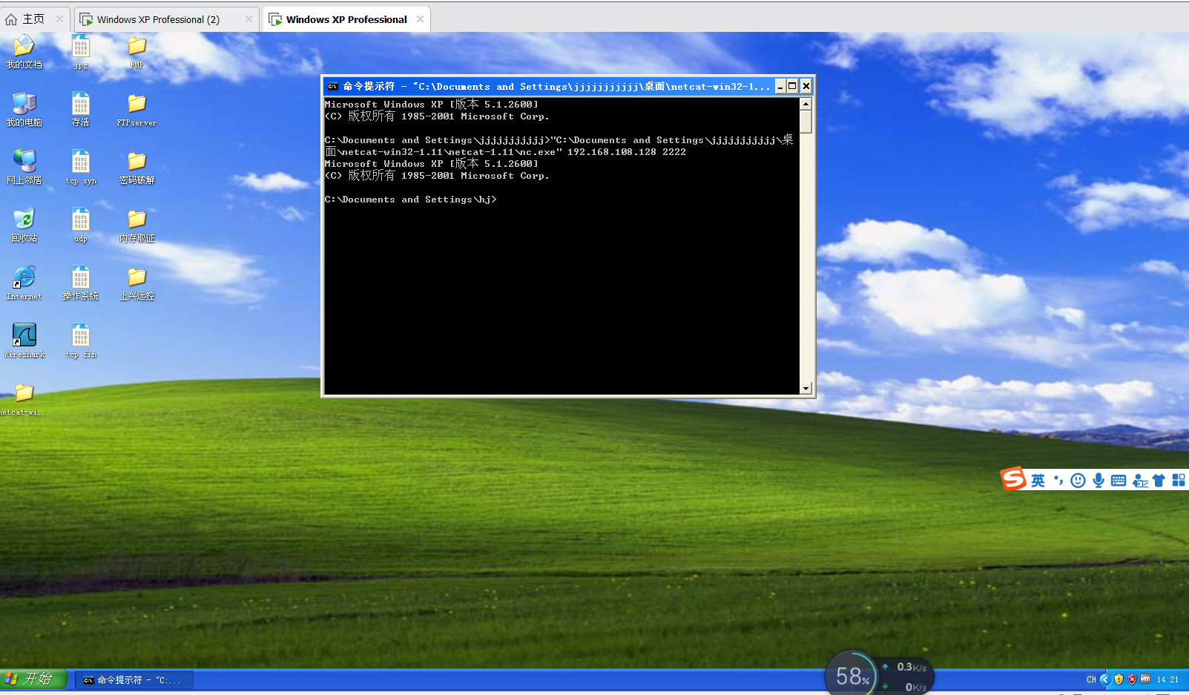This screenshot has height=695, width=1189.
Task: Start Sogou voice input microphone
Action: point(1099,481)
